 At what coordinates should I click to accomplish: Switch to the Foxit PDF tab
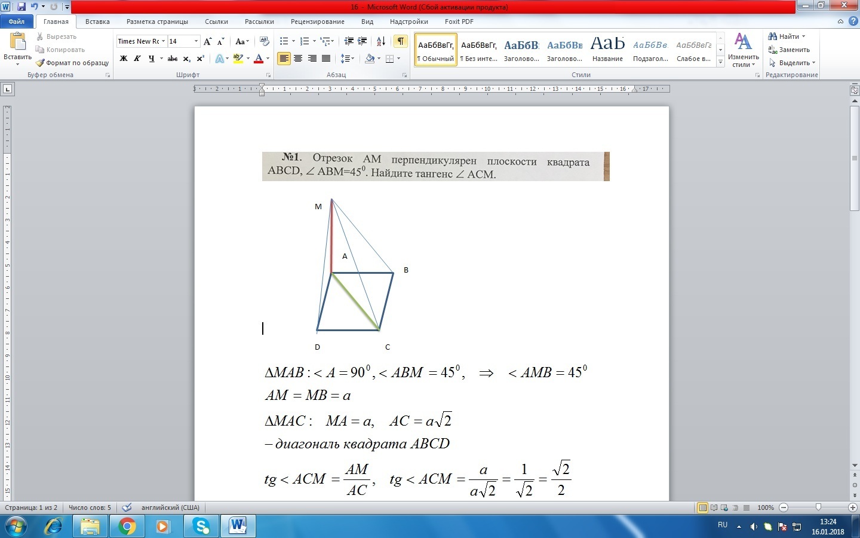459,22
